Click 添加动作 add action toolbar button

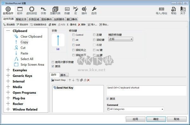point(22,25)
